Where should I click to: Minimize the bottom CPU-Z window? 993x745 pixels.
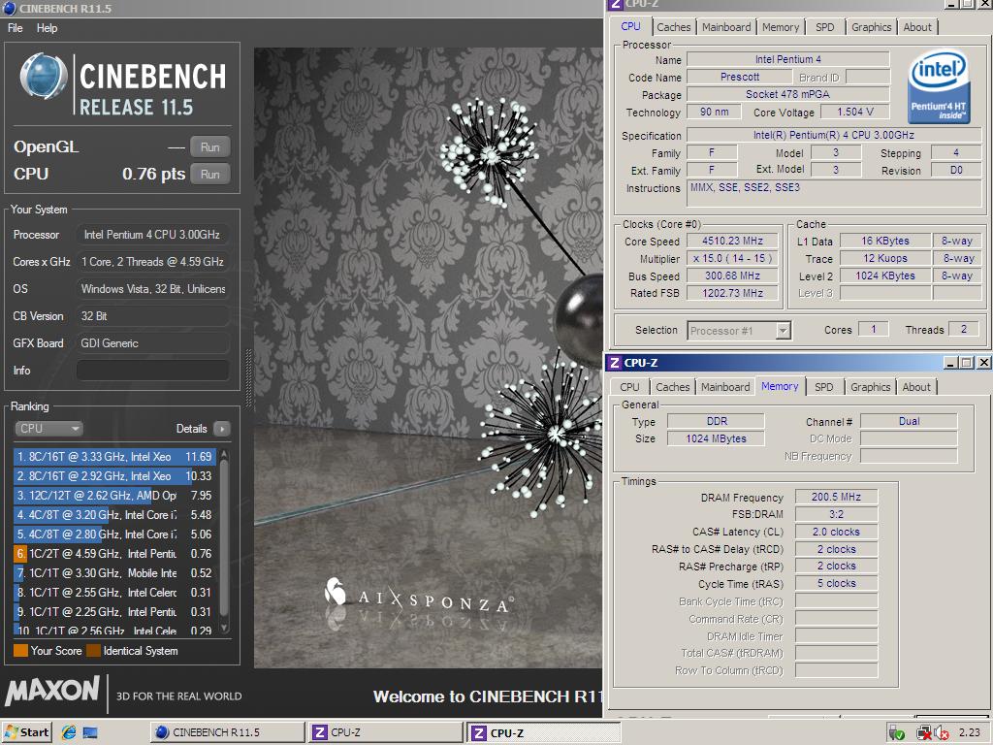point(950,363)
